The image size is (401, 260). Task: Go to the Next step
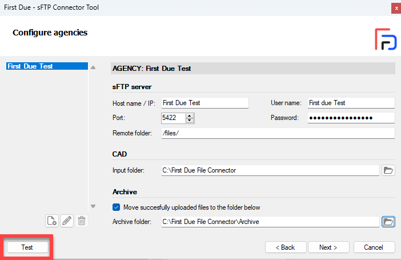click(x=328, y=247)
